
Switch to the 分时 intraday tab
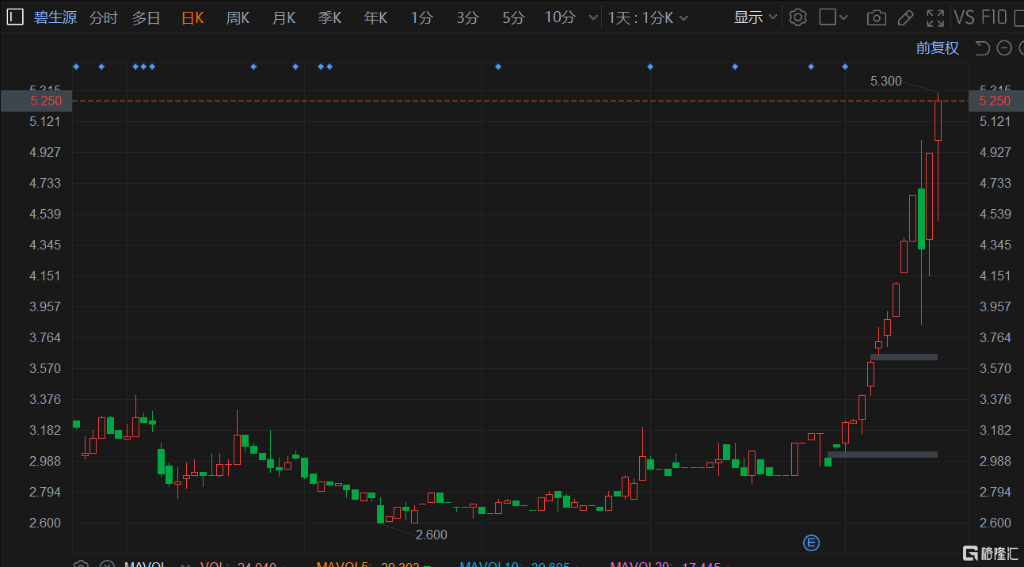tap(103, 17)
